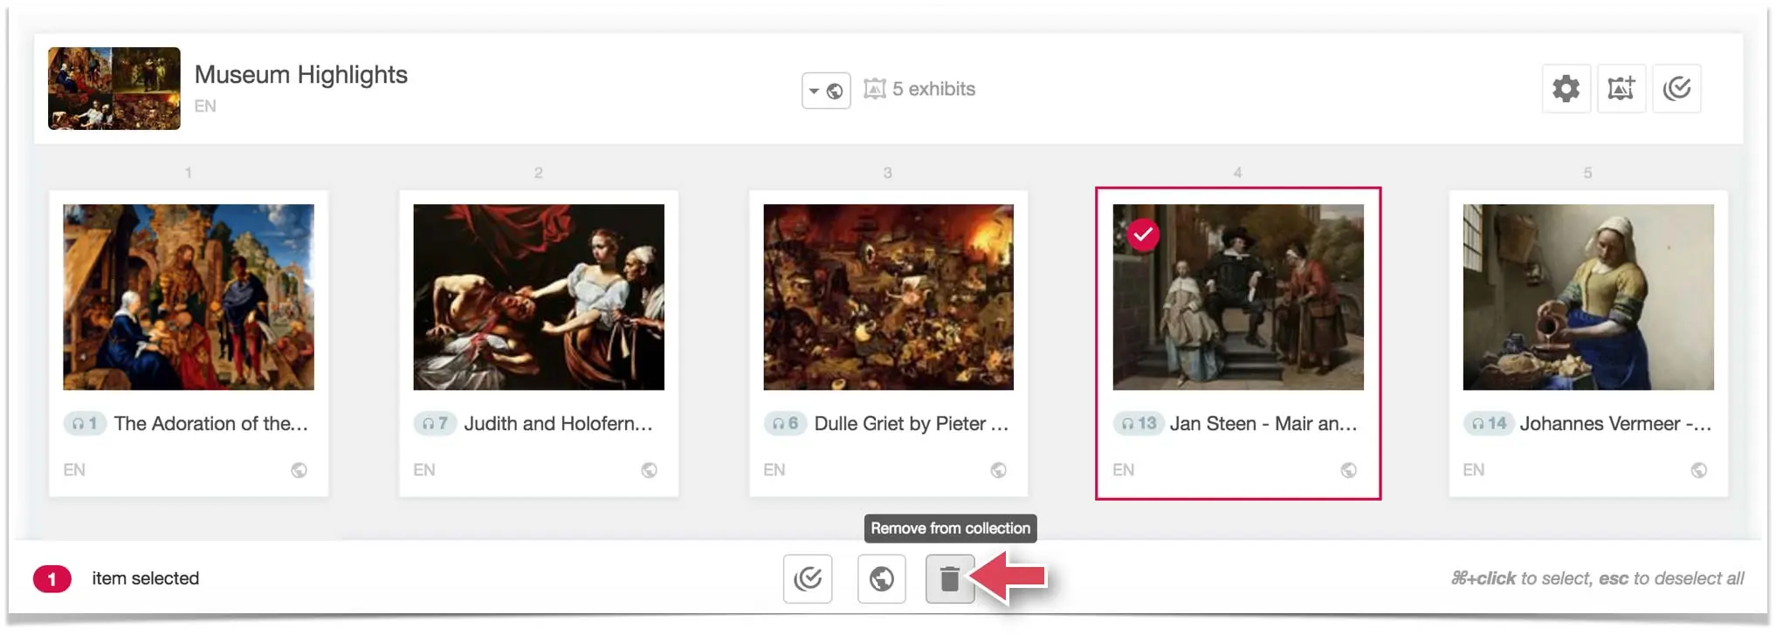Toggle publish globe on The Adoration card
Viewport: 1776px width, 635px height.
click(x=299, y=470)
